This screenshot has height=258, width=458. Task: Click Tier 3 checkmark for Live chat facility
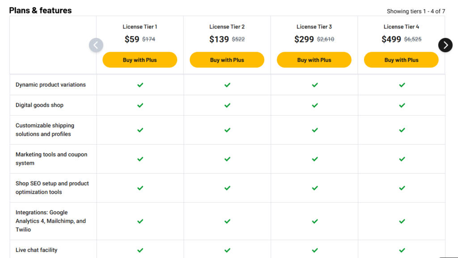pos(314,250)
